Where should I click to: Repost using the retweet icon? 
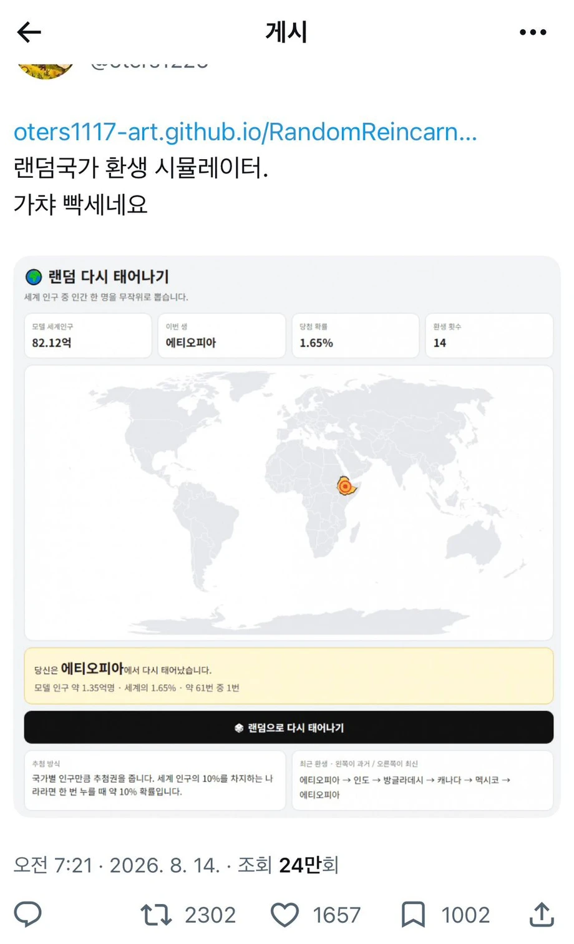(156, 915)
